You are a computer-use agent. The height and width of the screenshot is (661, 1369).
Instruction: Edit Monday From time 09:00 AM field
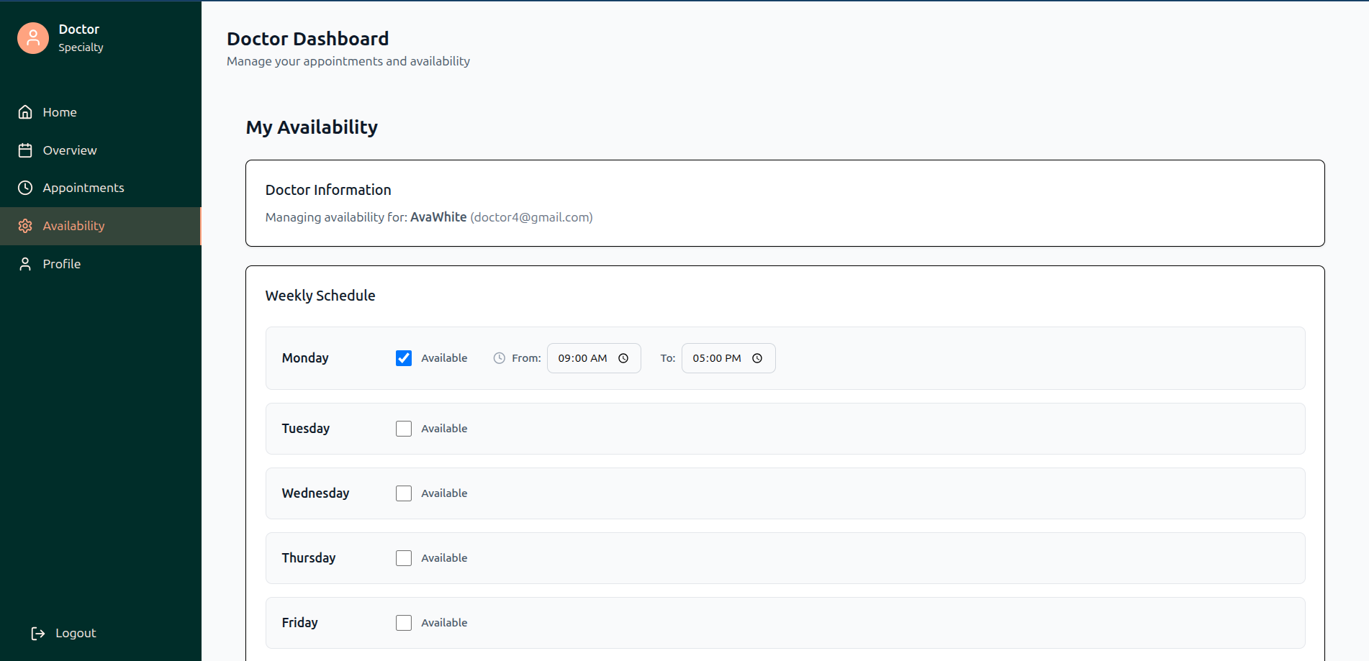[594, 358]
